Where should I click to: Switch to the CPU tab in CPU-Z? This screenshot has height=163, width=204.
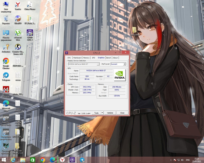pyautogui.click(x=69, y=58)
